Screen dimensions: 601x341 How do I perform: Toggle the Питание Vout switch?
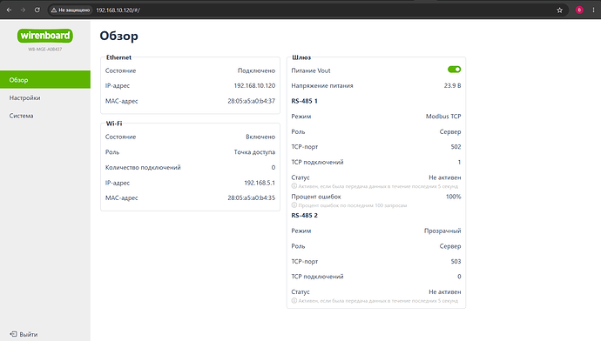(x=454, y=70)
